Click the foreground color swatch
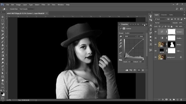This screenshot has height=104, width=186. click(x=2, y=93)
